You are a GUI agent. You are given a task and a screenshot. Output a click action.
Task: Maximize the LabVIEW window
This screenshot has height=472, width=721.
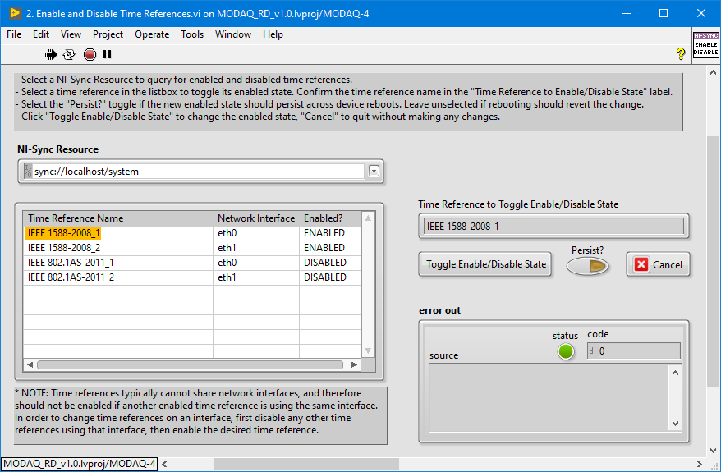click(x=664, y=13)
